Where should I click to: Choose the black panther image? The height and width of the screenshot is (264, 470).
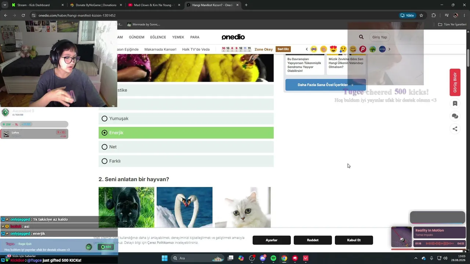126,208
